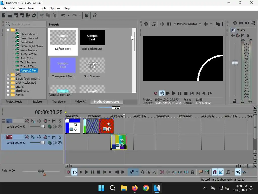The image size is (258, 194).
Task: Open the Insert menu
Action: [32, 8]
